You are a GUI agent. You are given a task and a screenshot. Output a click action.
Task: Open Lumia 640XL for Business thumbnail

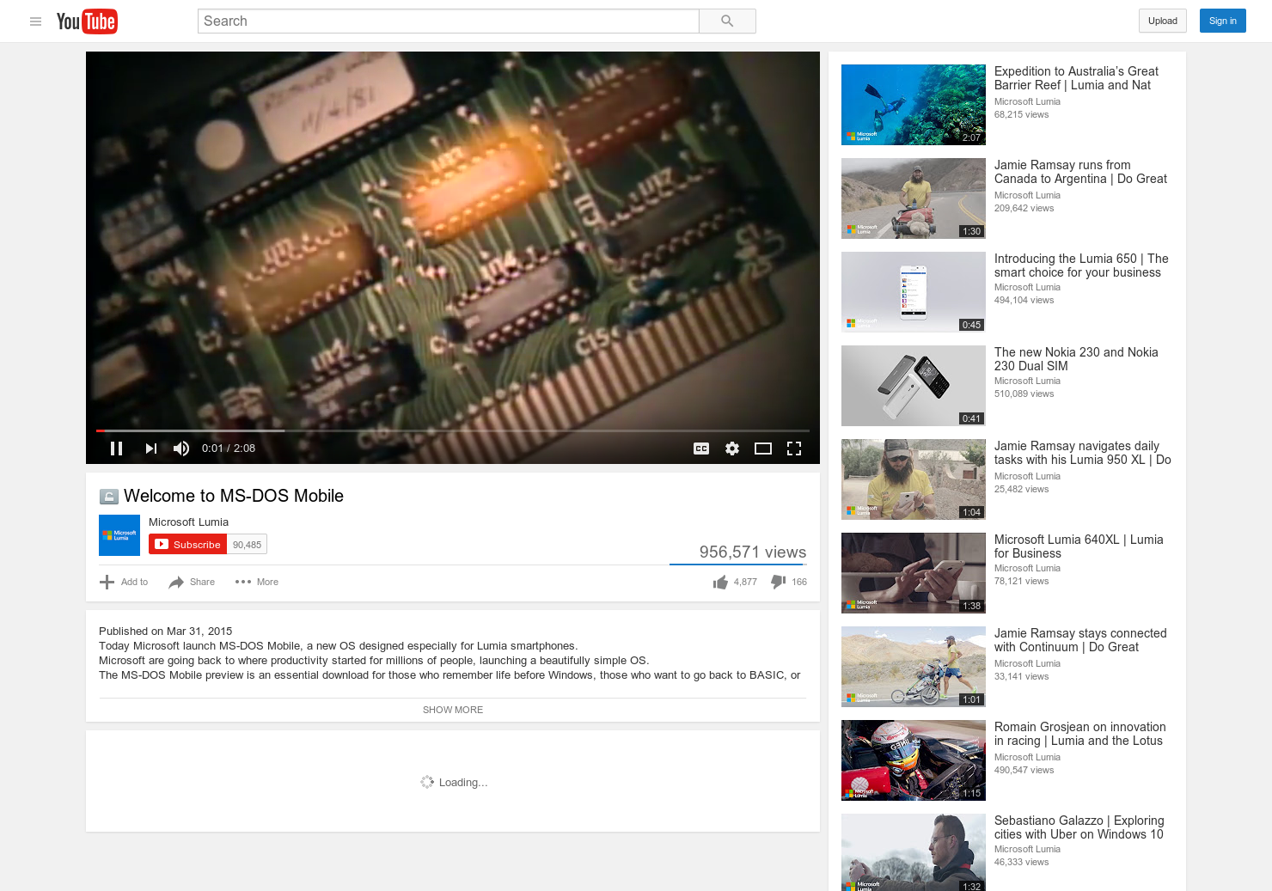[x=914, y=573]
